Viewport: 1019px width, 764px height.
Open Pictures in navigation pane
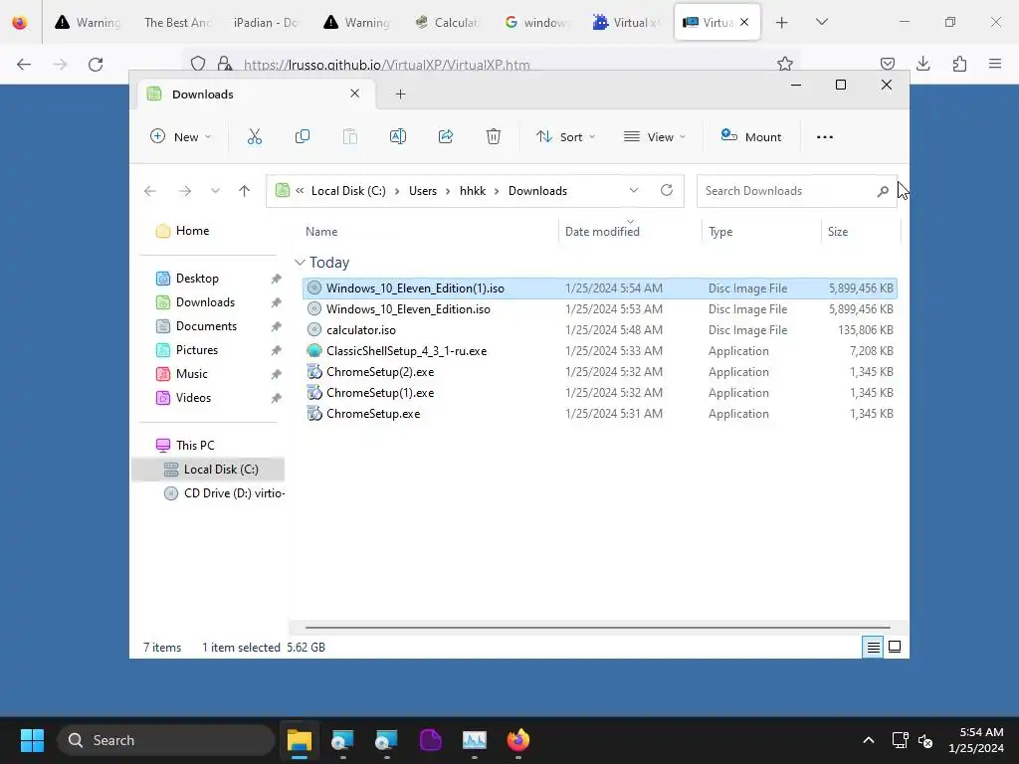pyautogui.click(x=187, y=350)
